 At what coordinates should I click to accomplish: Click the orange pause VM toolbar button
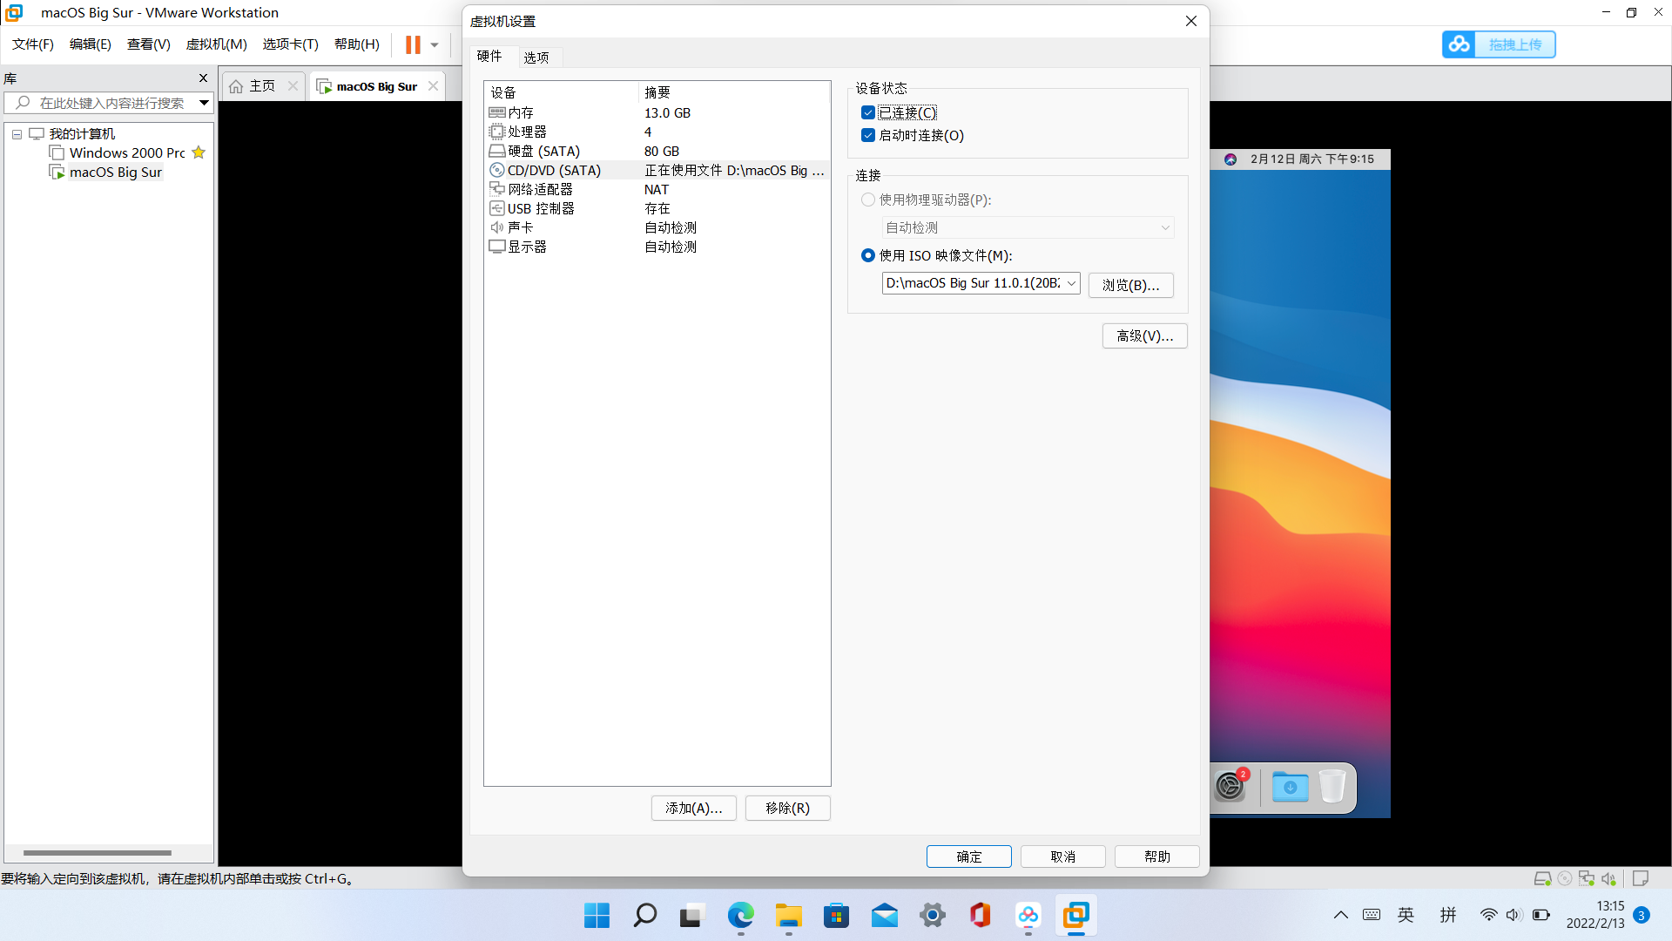(412, 44)
